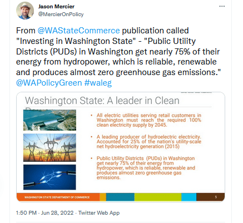This screenshot has width=243, height=223.
Task: Open the attached Washington State slide image
Action: [121, 147]
